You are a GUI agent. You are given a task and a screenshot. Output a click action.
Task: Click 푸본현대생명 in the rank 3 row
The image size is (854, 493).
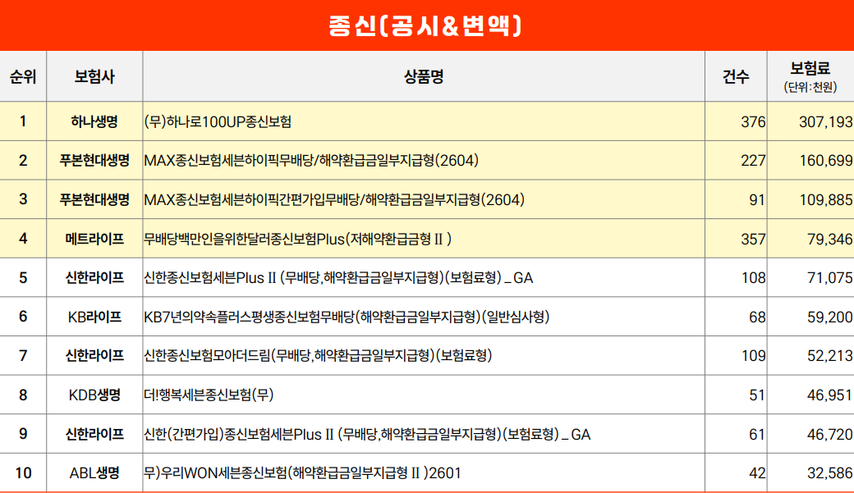click(x=94, y=199)
